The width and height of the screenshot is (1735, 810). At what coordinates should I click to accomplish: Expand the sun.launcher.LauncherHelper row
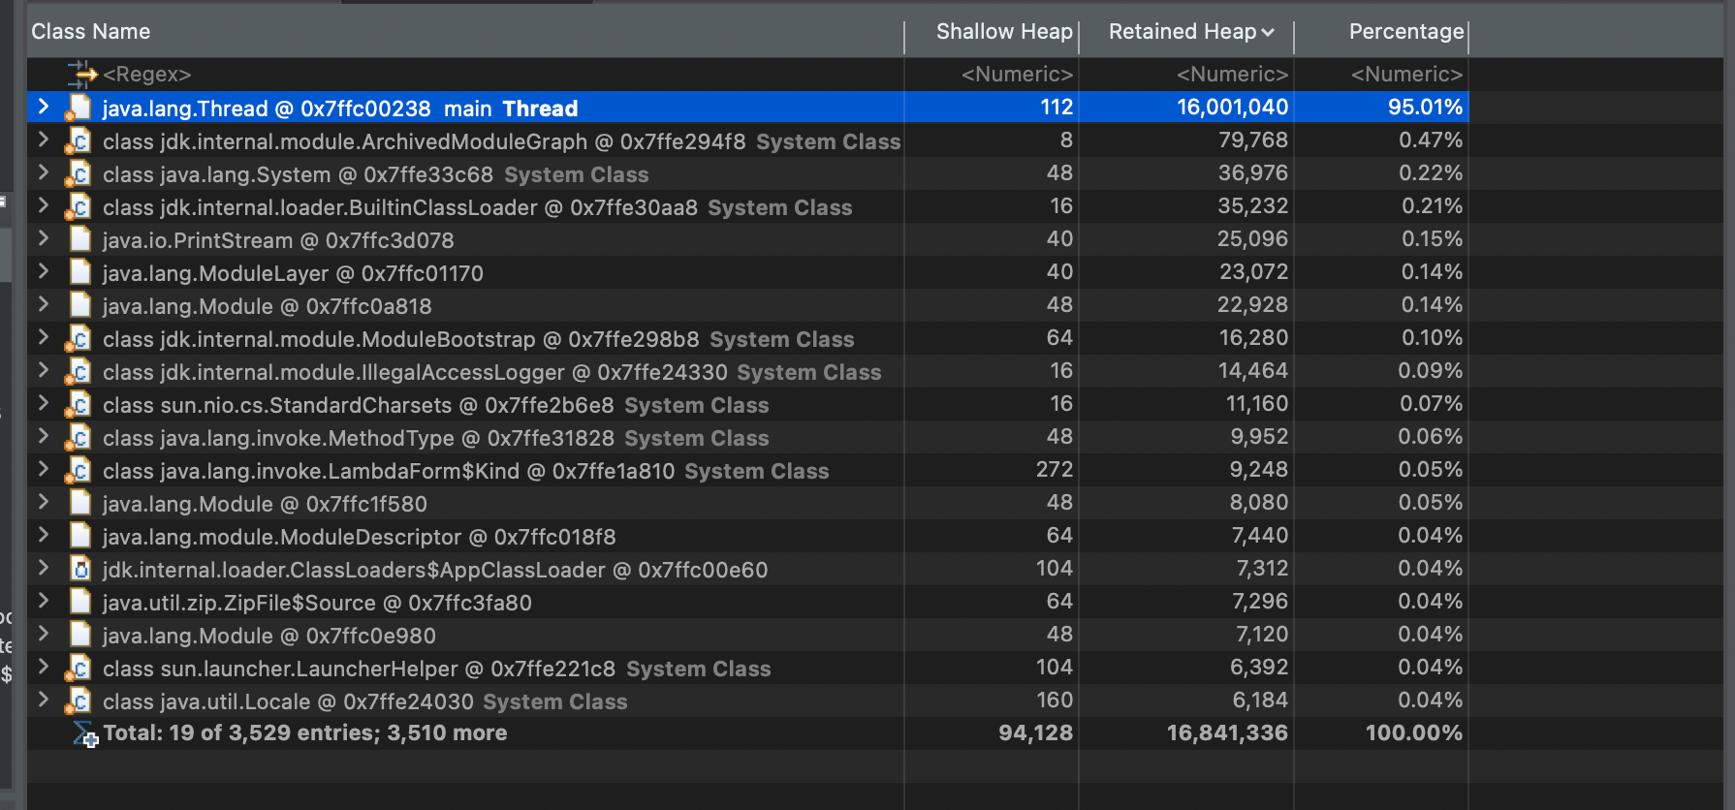point(44,668)
